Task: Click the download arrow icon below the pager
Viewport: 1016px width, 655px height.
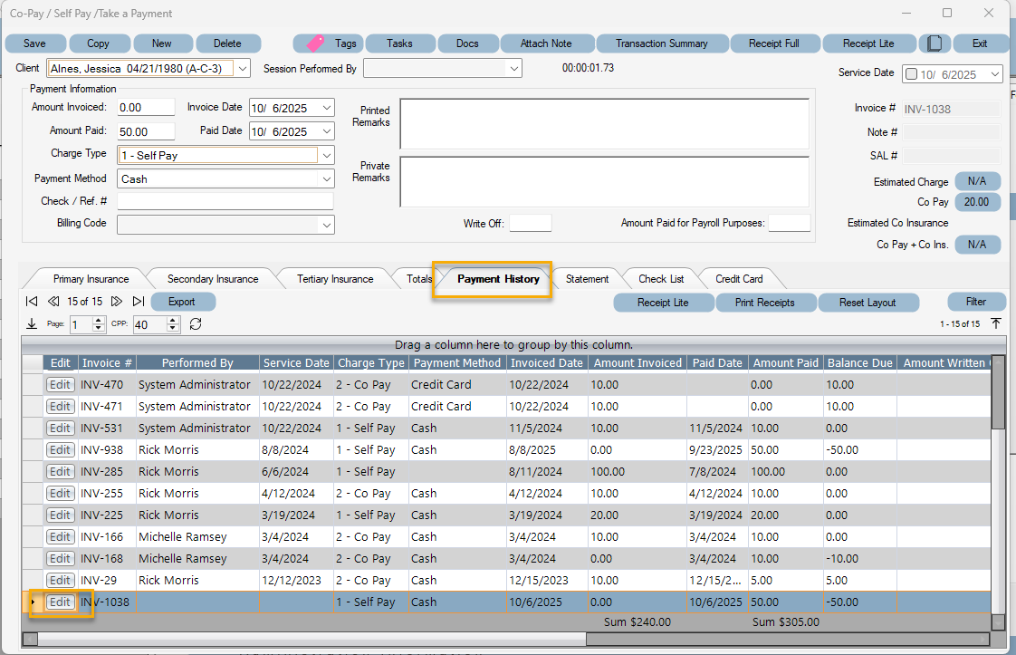Action: coord(32,323)
